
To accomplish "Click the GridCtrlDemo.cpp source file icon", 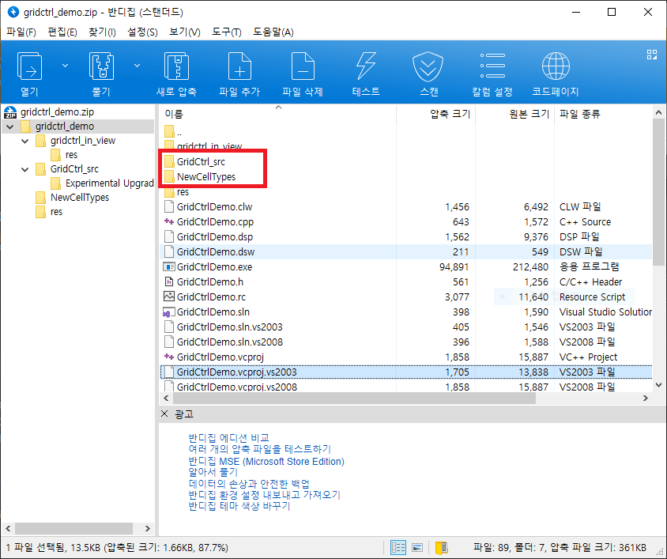I will [x=169, y=222].
